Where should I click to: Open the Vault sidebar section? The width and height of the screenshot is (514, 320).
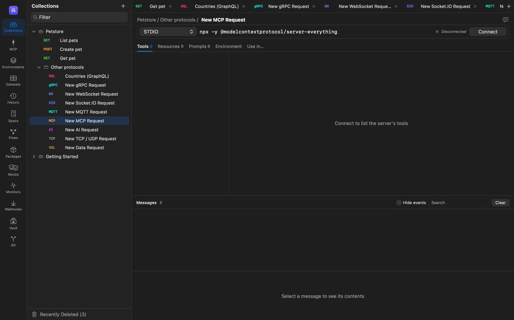pyautogui.click(x=13, y=224)
